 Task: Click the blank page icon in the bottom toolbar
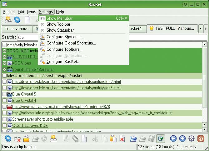(84, 138)
